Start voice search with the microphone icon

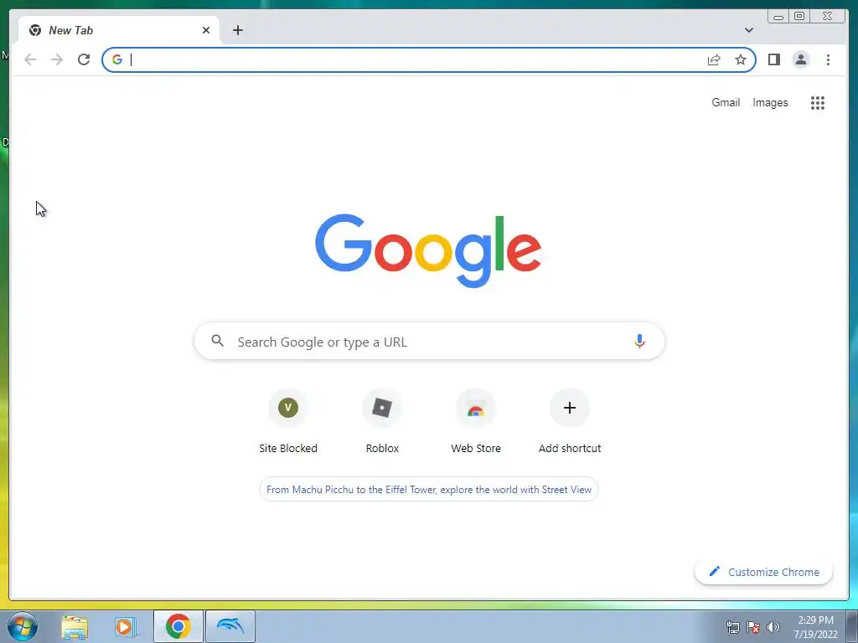point(639,342)
